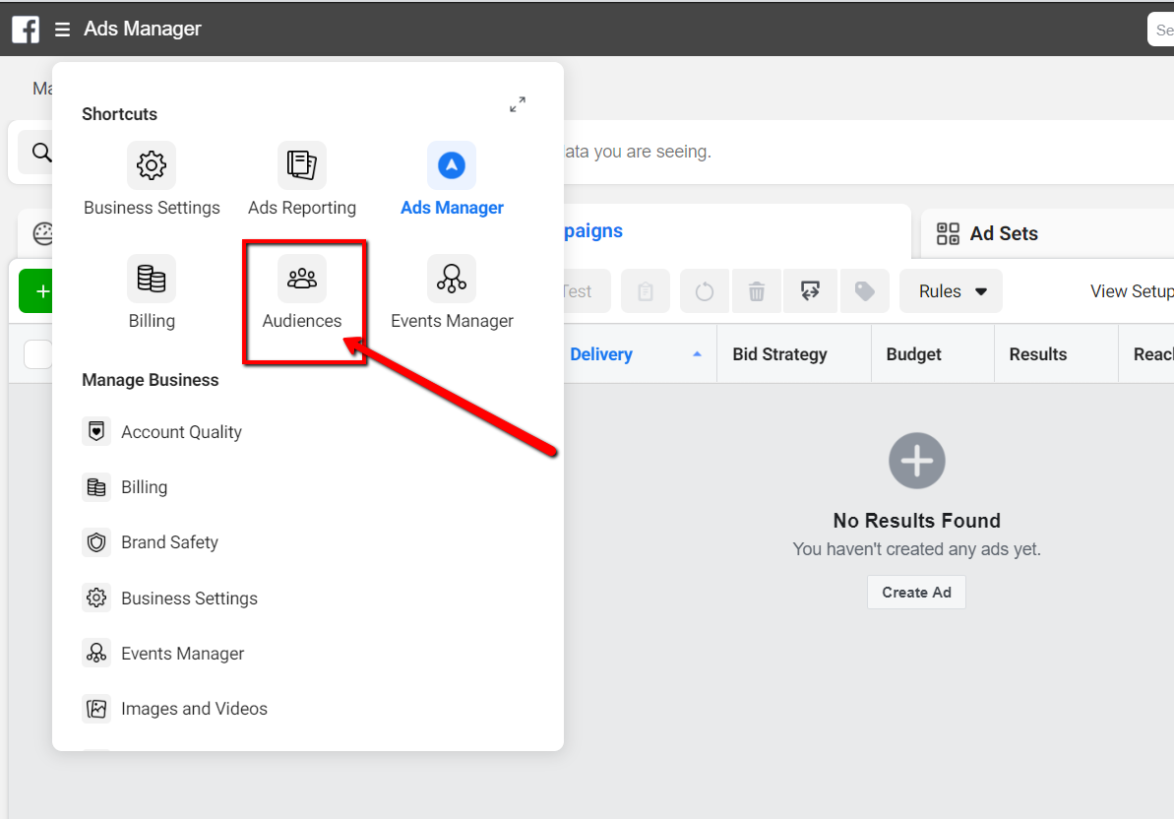Open Ads Reporting shortcut
1174x819 pixels.
(x=302, y=165)
